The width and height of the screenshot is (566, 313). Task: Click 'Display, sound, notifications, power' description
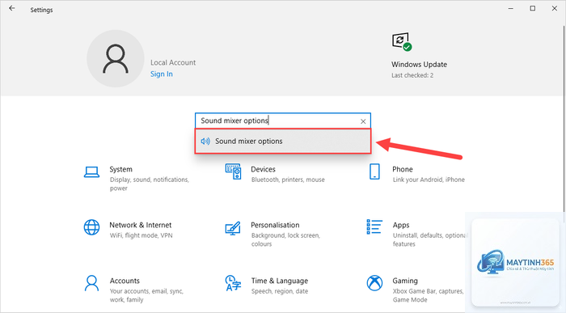pos(150,184)
